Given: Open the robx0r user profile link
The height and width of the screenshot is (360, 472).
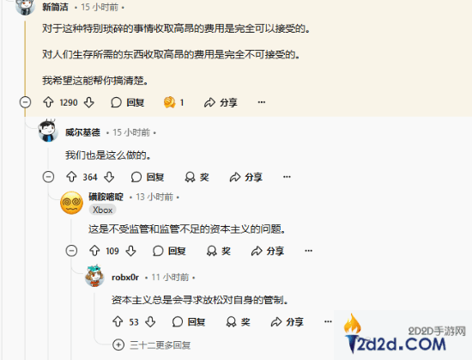Looking at the screenshot, I should 125,278.
